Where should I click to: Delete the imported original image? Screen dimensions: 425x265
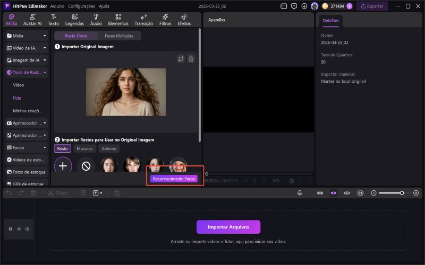(x=191, y=59)
